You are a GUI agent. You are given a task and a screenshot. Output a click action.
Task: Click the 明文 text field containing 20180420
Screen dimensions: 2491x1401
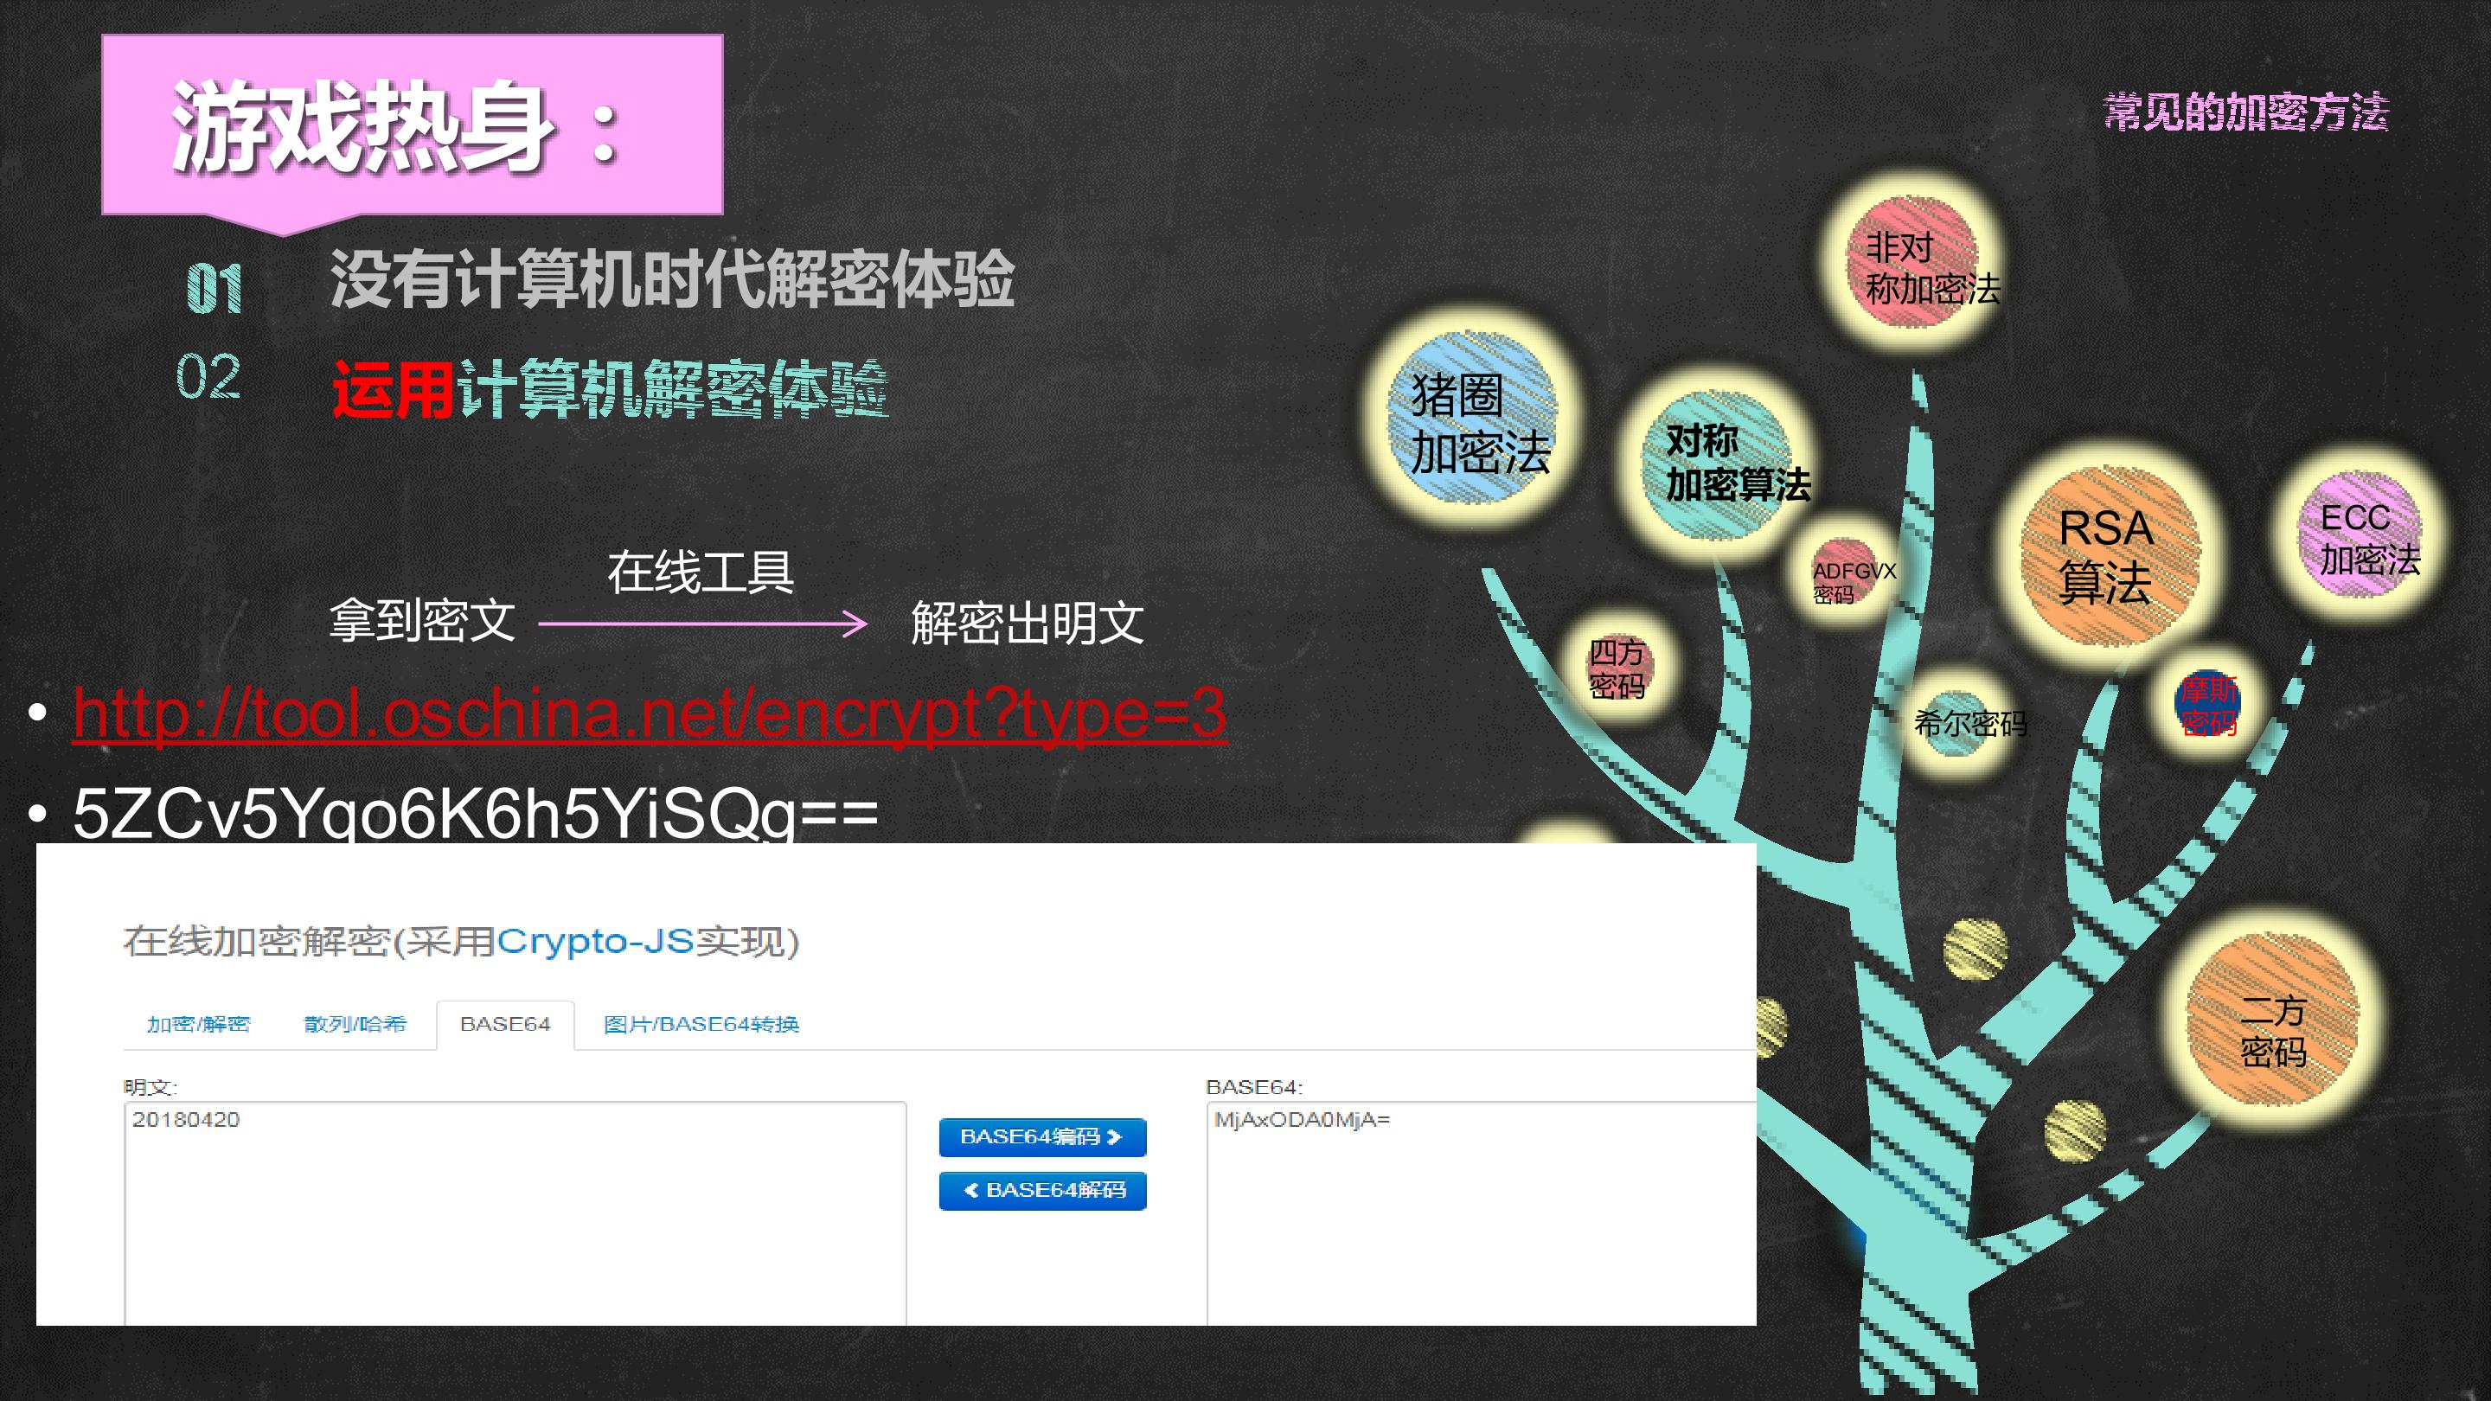(515, 1212)
